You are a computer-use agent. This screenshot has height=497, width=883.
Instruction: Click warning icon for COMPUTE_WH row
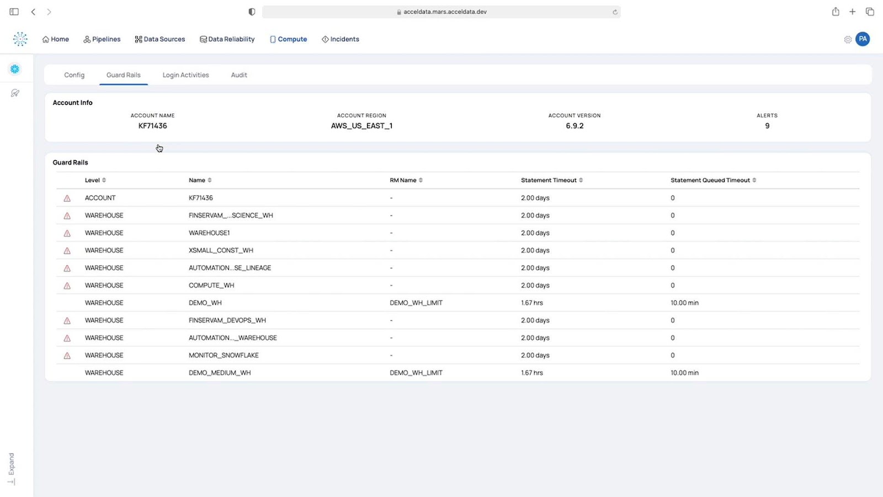pyautogui.click(x=67, y=286)
